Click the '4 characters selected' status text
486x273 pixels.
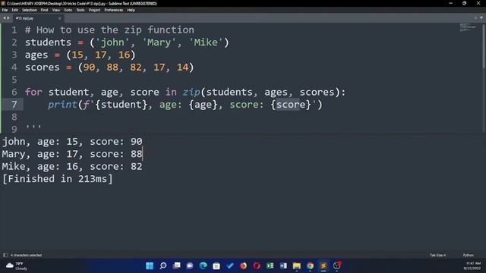[26, 255]
